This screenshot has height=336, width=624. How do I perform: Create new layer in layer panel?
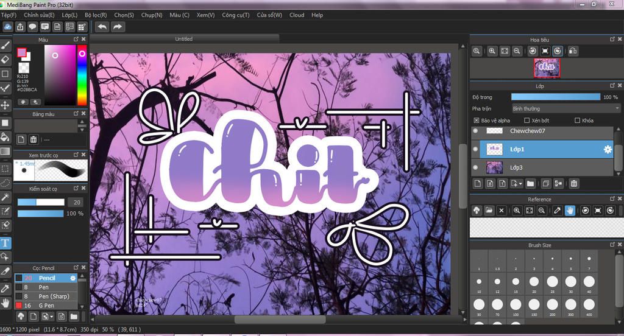(478, 183)
